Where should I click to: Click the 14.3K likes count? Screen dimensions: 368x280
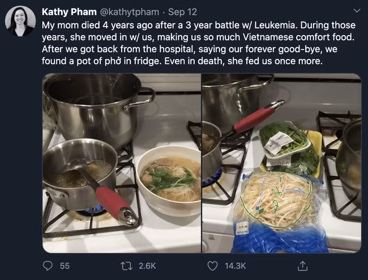[235, 265]
